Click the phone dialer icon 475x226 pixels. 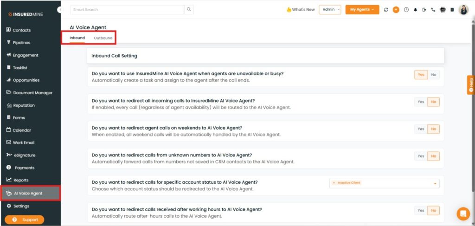point(433,10)
